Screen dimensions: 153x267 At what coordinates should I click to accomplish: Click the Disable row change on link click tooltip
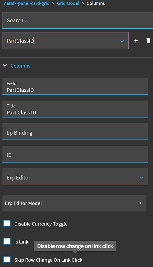[x=75, y=246]
